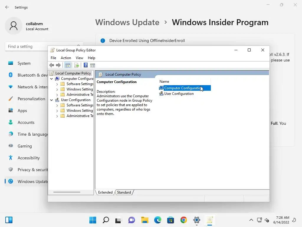Open Chat on the taskbar
The height and width of the screenshot is (227, 302).
(132, 220)
